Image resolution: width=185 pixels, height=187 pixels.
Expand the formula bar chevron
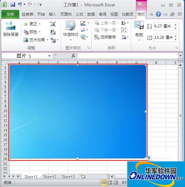click(180, 55)
